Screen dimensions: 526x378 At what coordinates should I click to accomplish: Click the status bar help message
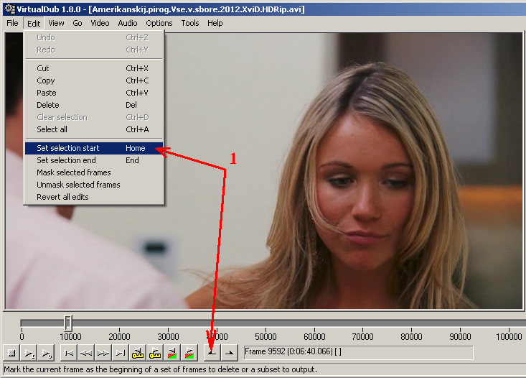point(160,369)
